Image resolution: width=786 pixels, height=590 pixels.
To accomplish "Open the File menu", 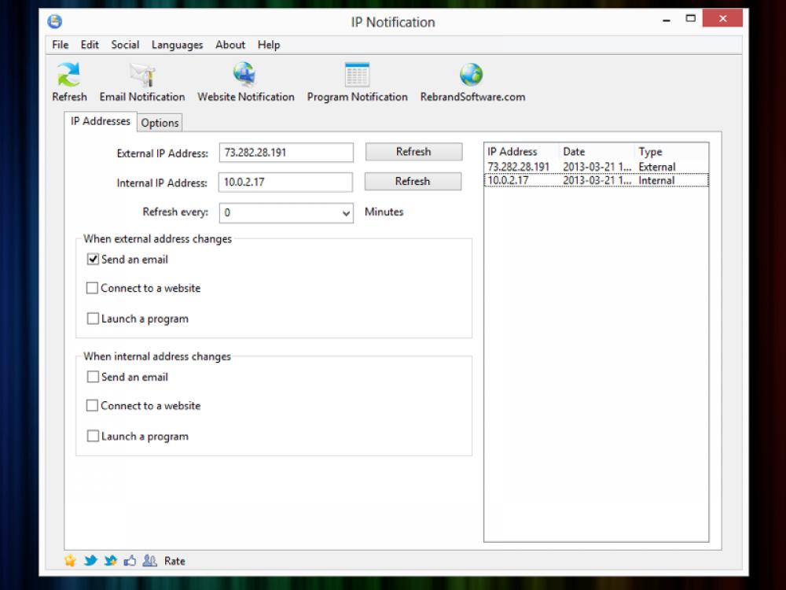I will pyautogui.click(x=59, y=45).
